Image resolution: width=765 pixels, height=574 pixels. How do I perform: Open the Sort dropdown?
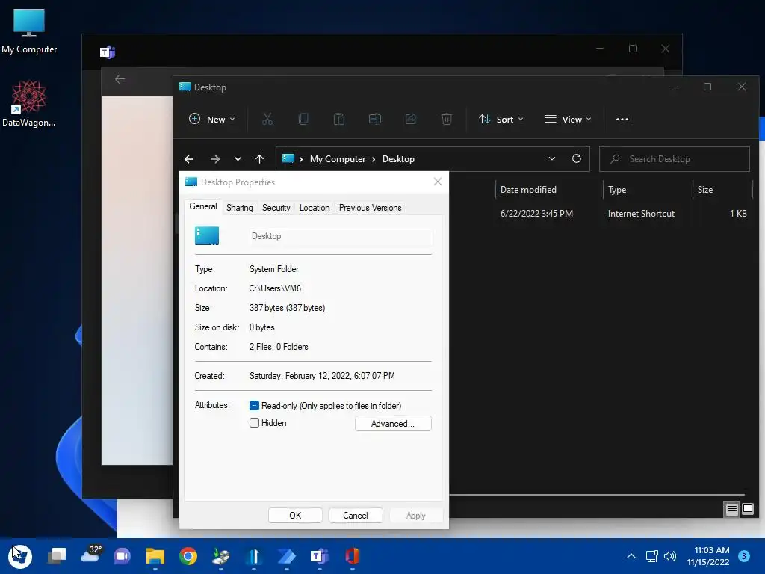click(x=501, y=119)
